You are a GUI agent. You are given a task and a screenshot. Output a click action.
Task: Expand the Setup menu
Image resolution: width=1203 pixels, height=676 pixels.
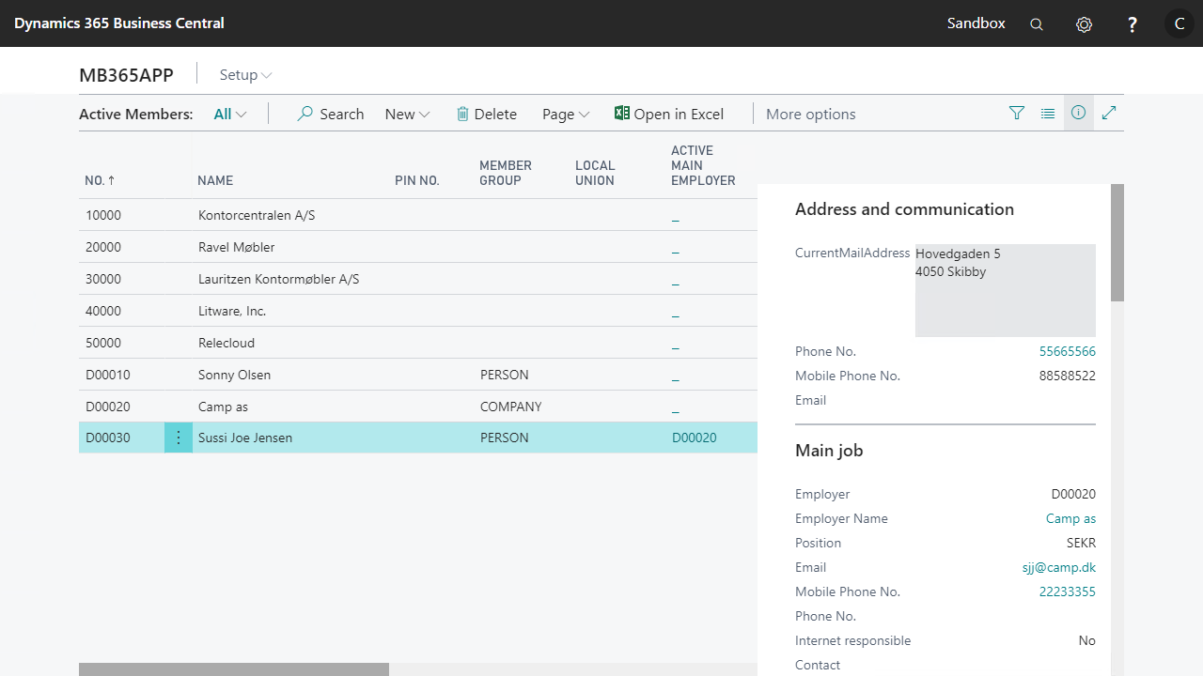245,75
